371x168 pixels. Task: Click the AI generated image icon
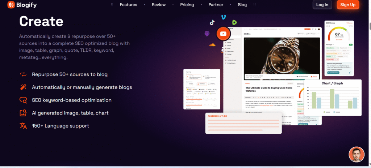pos(23,113)
